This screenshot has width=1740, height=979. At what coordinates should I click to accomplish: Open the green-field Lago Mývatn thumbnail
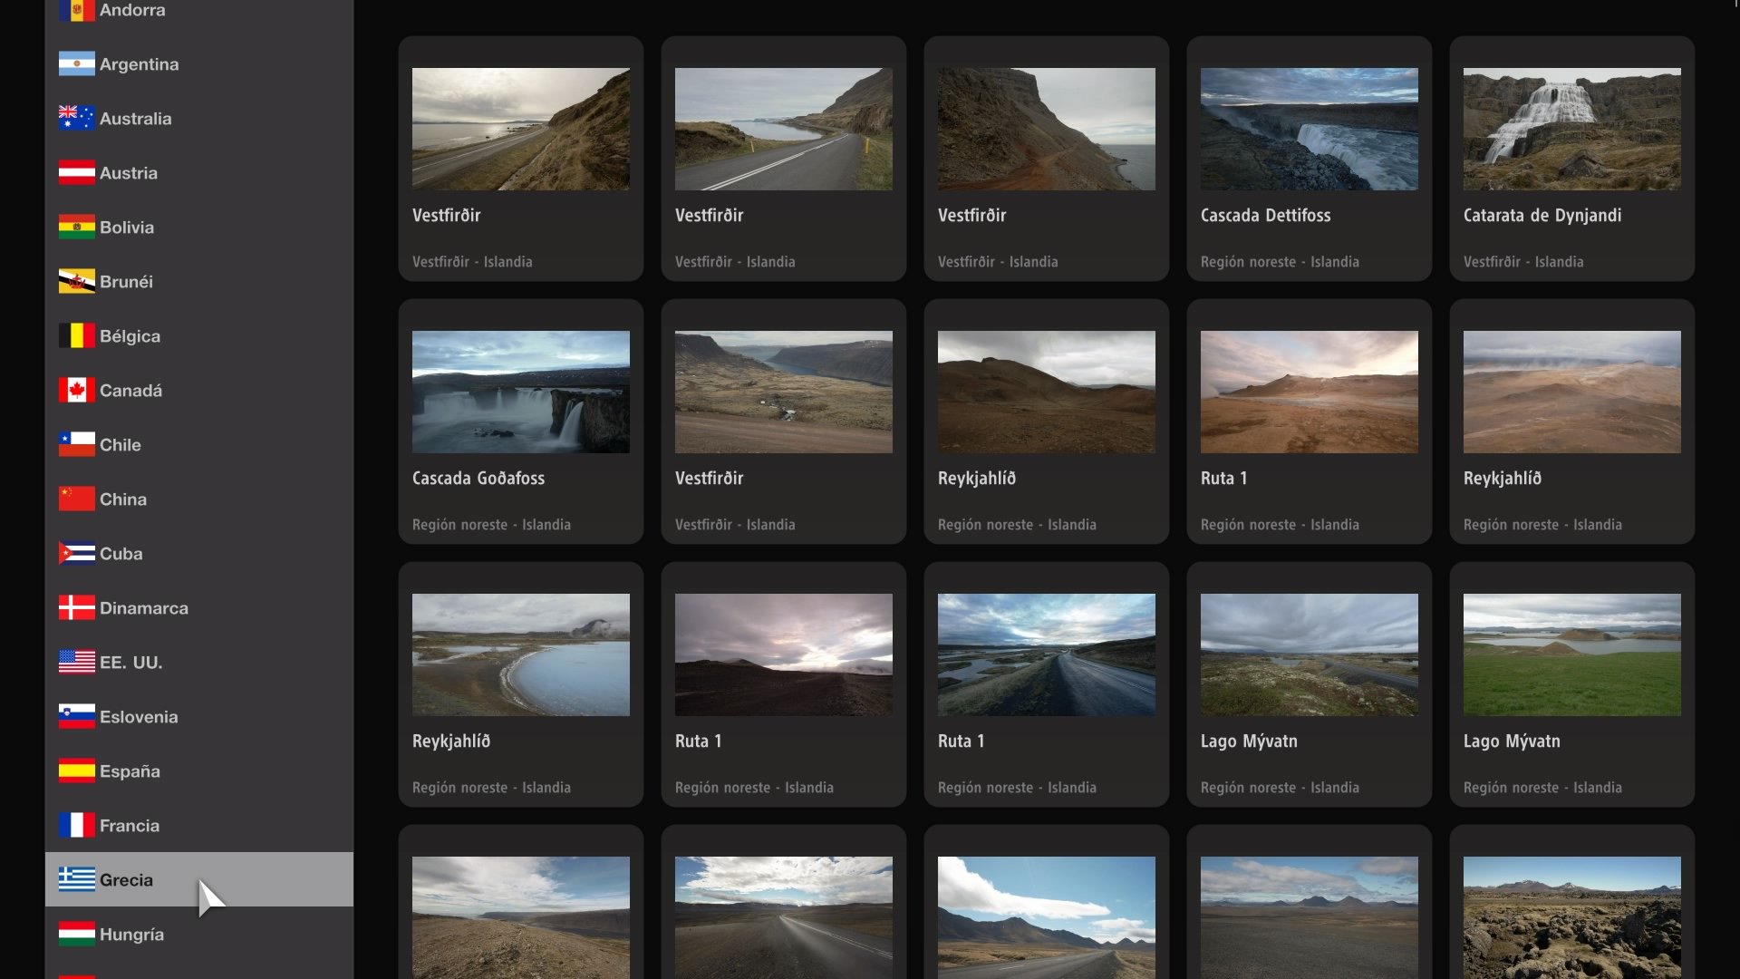click(x=1571, y=654)
